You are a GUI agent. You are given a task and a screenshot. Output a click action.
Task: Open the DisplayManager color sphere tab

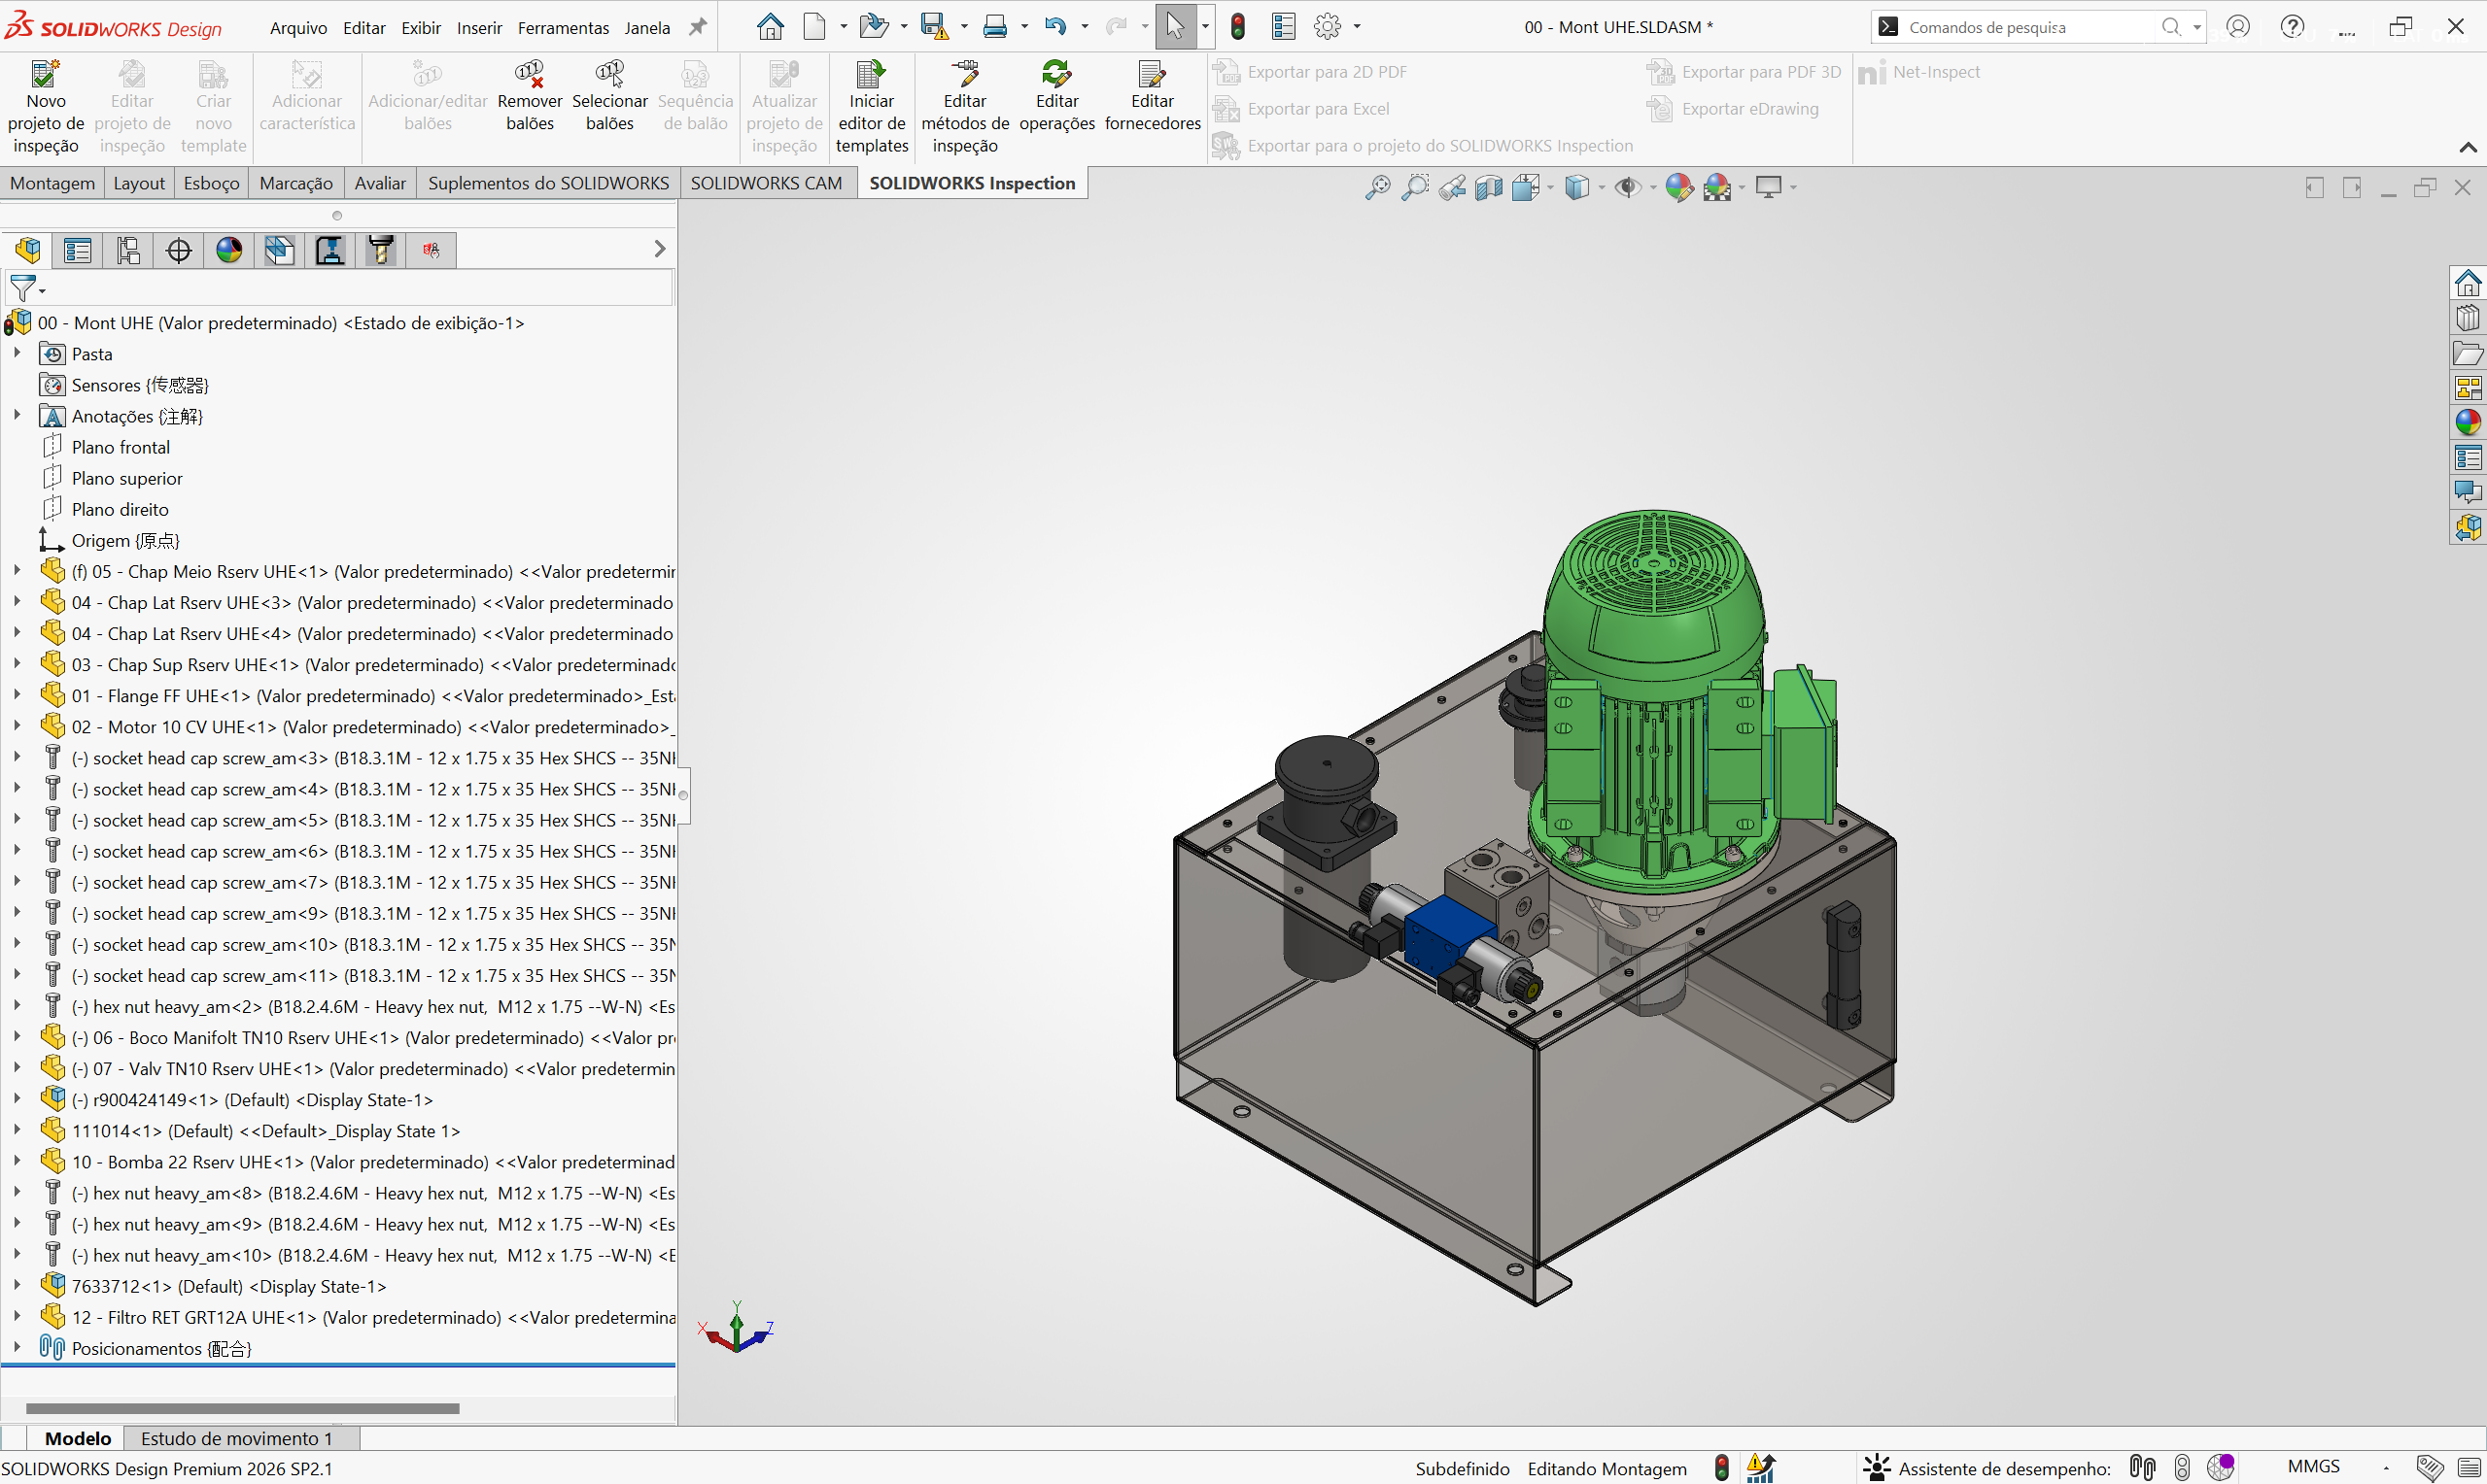coord(229,250)
